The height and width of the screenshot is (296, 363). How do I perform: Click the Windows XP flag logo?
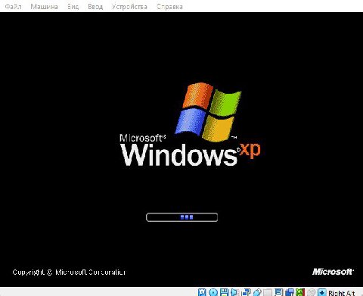[x=208, y=112]
